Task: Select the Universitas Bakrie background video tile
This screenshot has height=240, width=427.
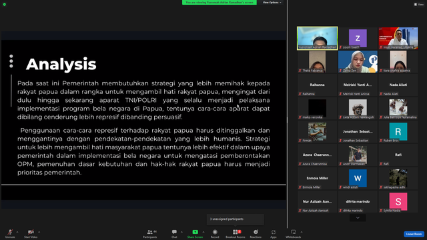Action: coord(398,38)
